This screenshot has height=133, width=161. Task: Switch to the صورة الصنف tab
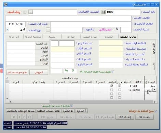click(90, 37)
